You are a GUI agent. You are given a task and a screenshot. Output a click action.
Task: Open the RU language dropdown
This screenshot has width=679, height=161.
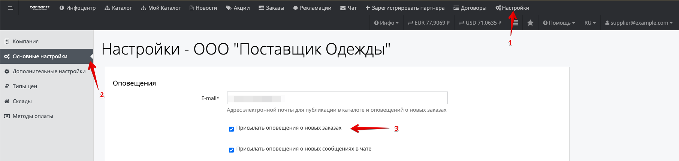[x=590, y=23]
